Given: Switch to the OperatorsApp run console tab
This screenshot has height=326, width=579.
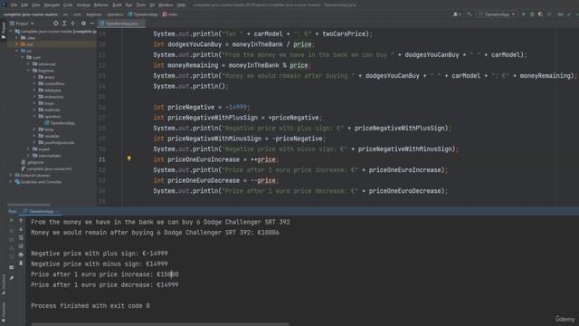Looking at the screenshot, I should (41, 211).
